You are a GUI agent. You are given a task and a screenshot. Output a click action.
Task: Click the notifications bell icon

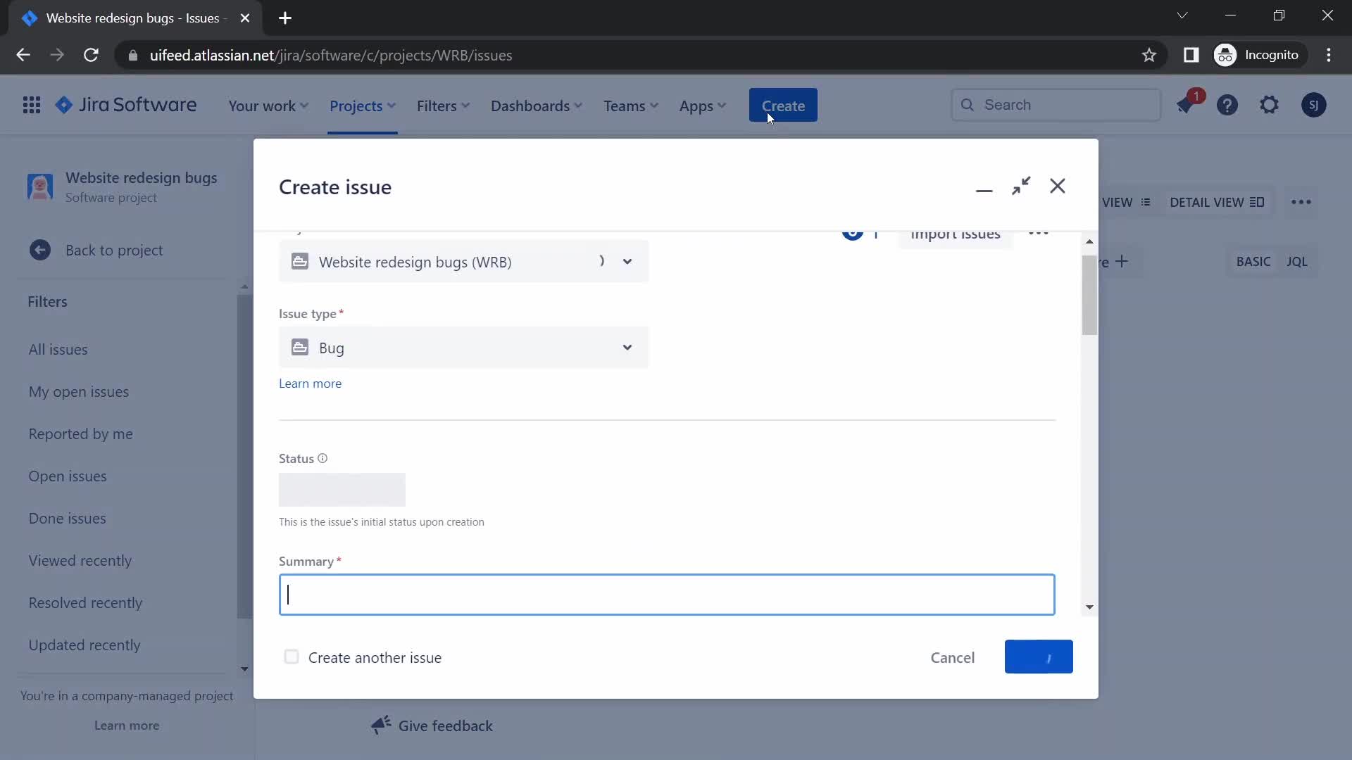point(1187,105)
